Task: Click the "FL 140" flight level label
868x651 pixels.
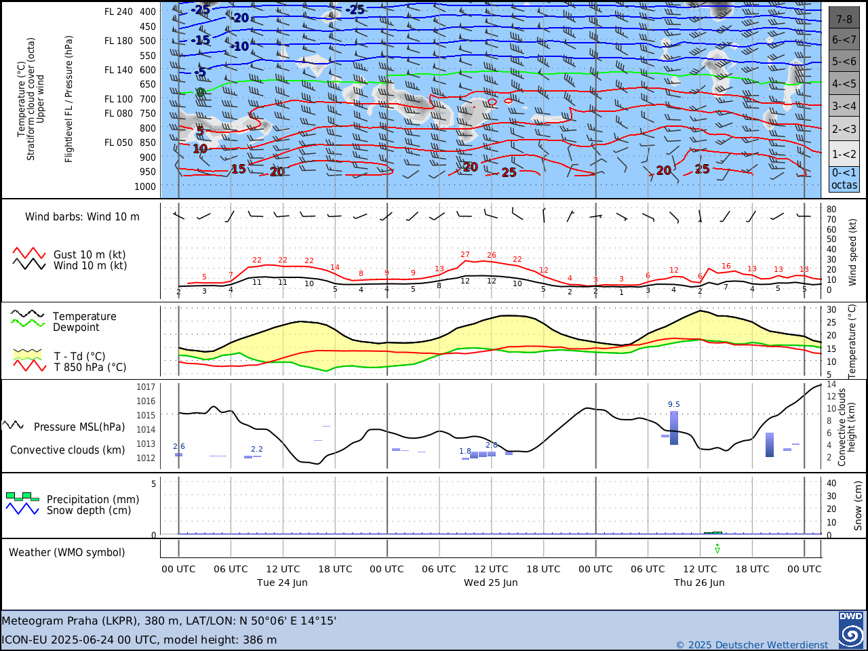Action: [x=119, y=70]
